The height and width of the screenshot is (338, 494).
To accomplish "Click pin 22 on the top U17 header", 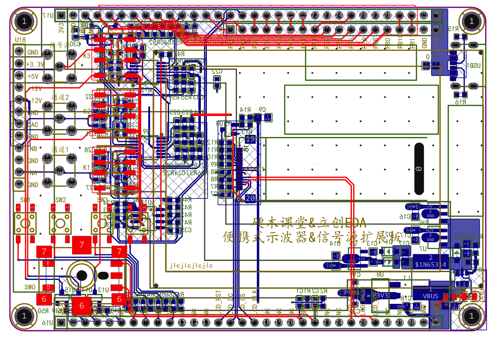I will 315,15.
